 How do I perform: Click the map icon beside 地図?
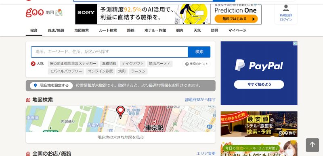[x=59, y=13]
